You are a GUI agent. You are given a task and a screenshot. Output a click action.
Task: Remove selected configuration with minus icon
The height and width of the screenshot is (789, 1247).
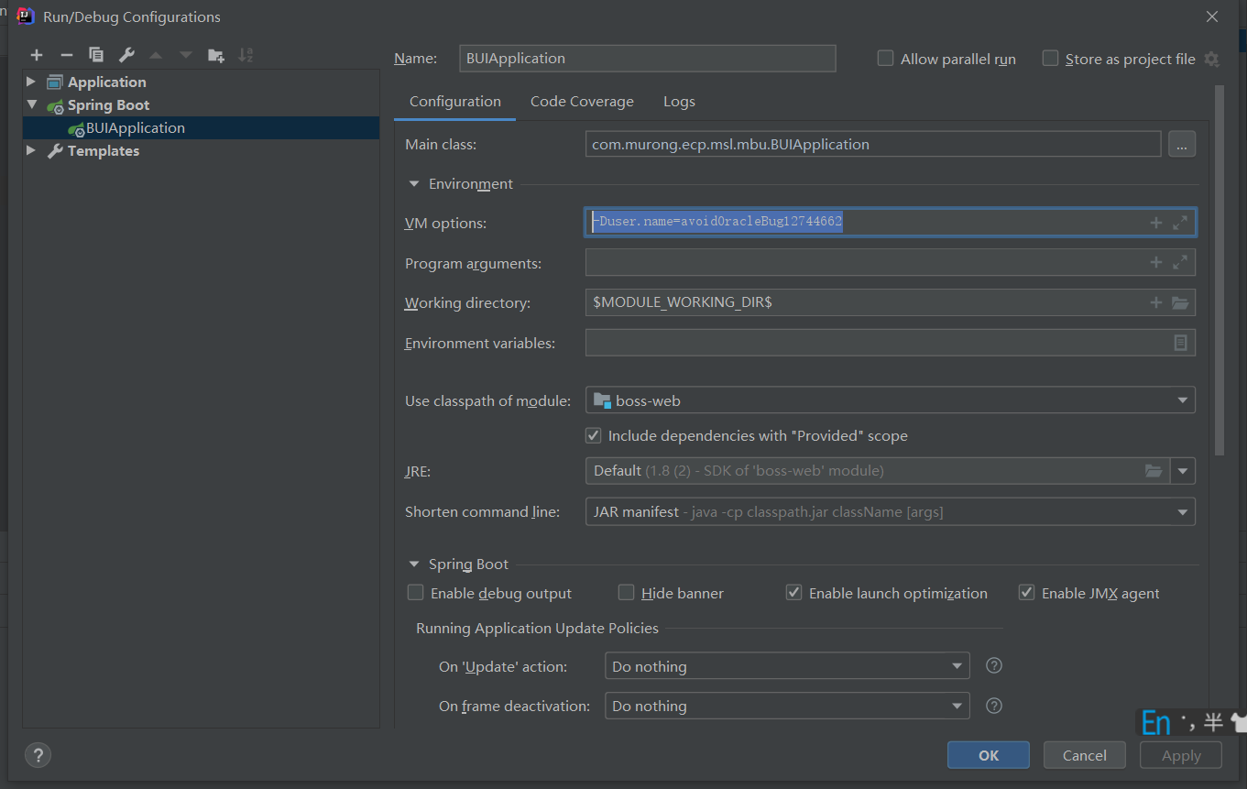pyautogui.click(x=66, y=56)
